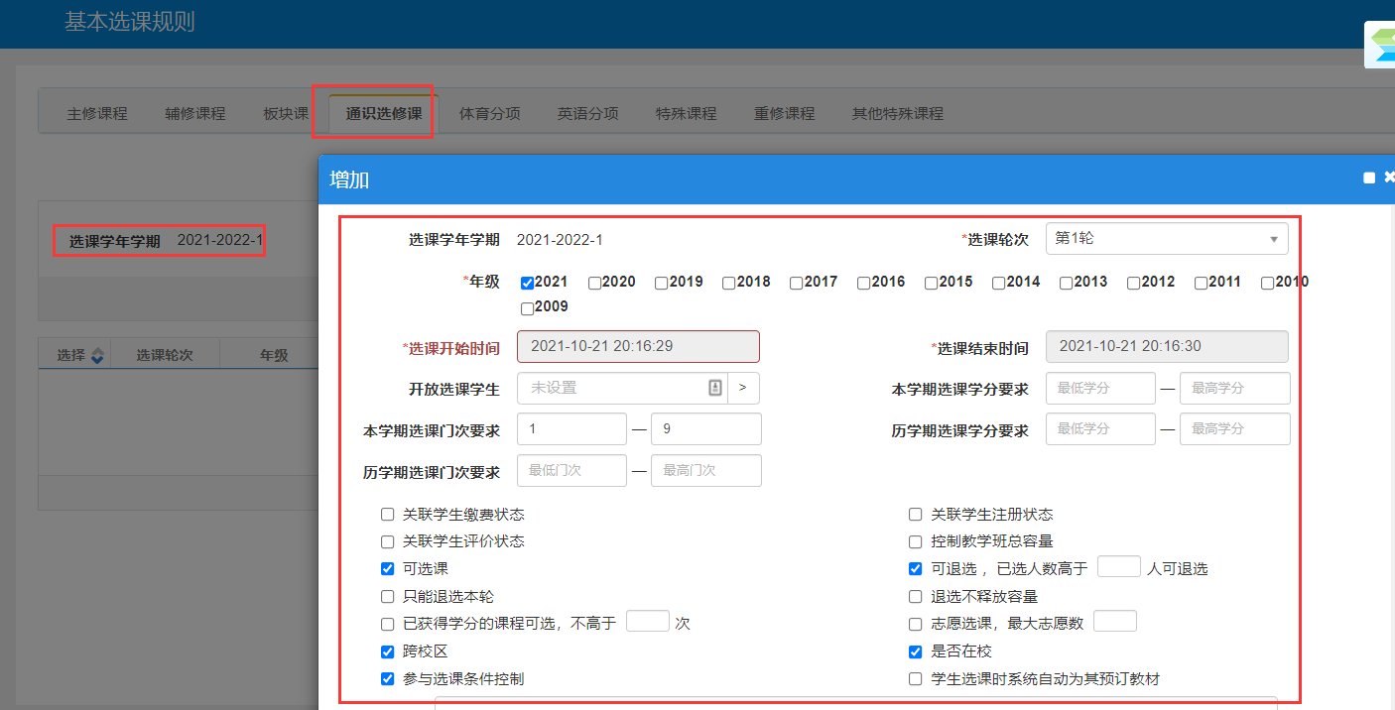
Task: Toggle the 跨校区 checkbox
Action: [x=388, y=651]
